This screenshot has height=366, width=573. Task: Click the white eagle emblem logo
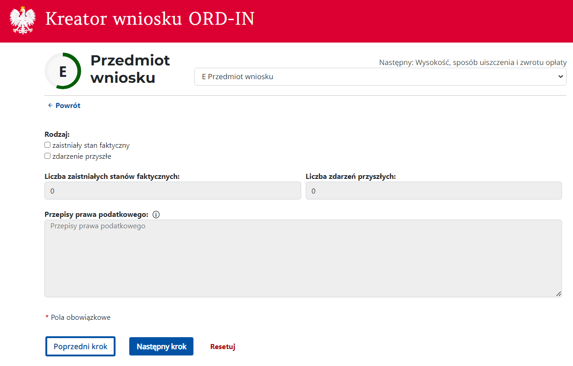[22, 21]
